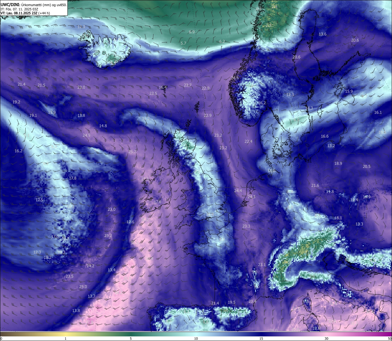Click the 21.5 value on the map
Screen dimensions: 392x341
click(41, 85)
